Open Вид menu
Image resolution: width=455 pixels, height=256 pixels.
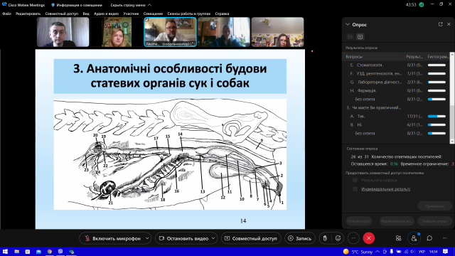click(x=86, y=14)
